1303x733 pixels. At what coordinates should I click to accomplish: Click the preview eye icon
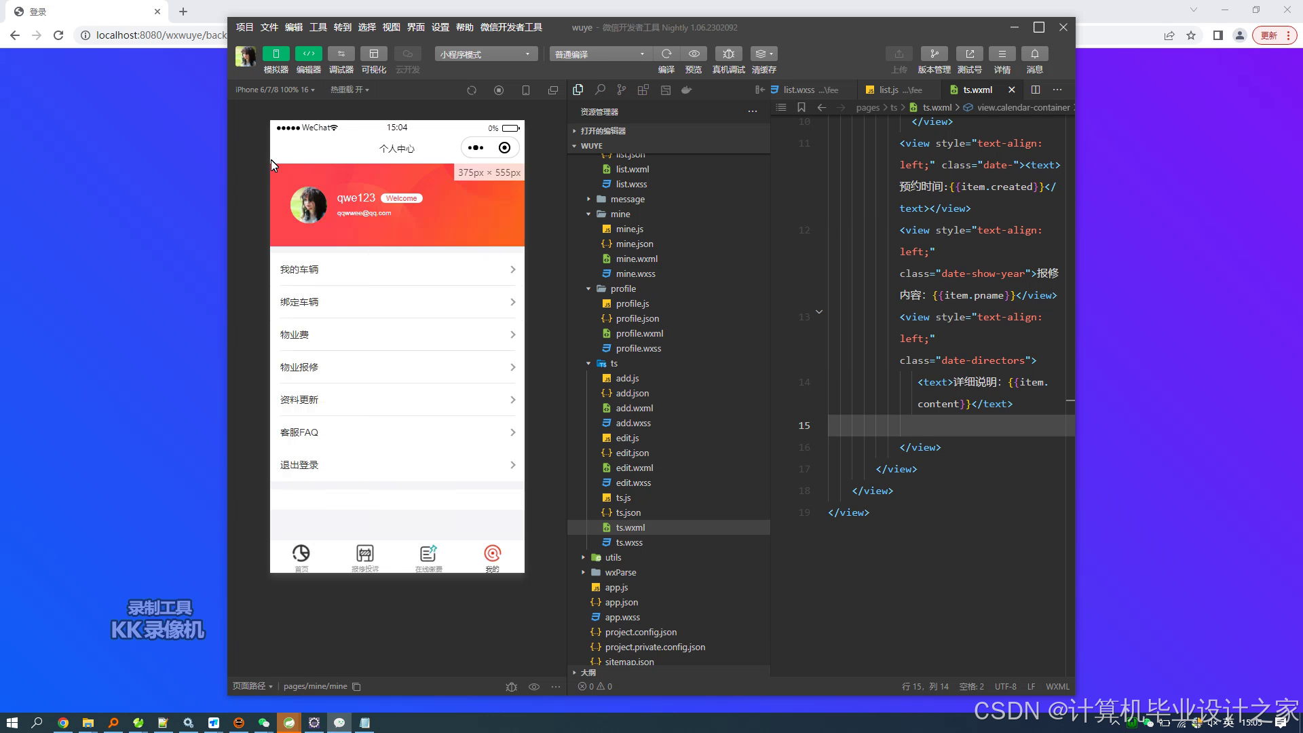coord(694,54)
